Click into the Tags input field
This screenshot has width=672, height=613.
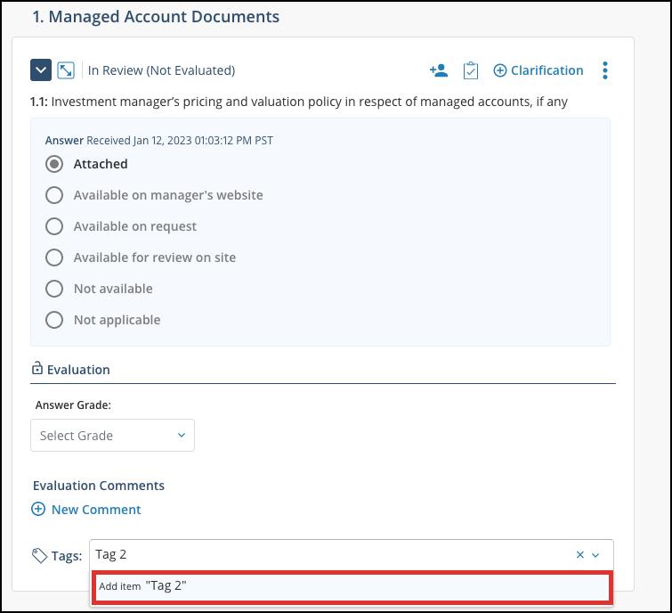coord(330,555)
